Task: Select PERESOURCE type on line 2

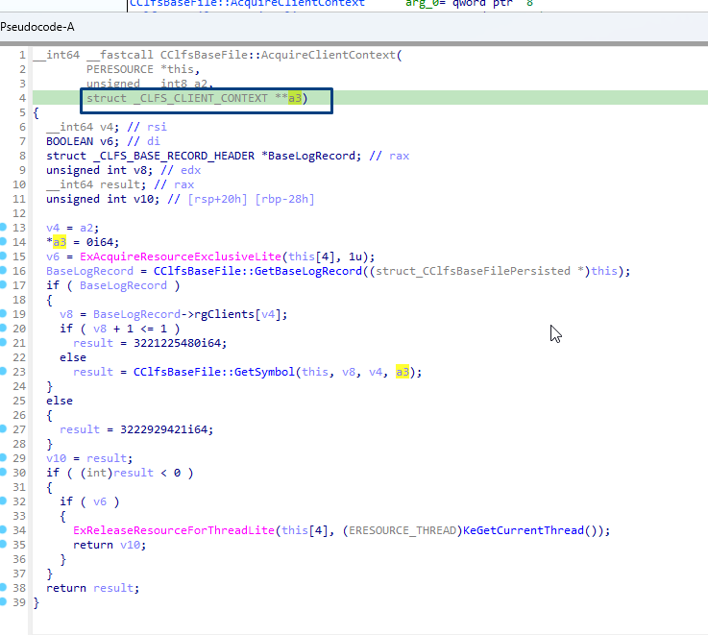Action: pos(120,69)
